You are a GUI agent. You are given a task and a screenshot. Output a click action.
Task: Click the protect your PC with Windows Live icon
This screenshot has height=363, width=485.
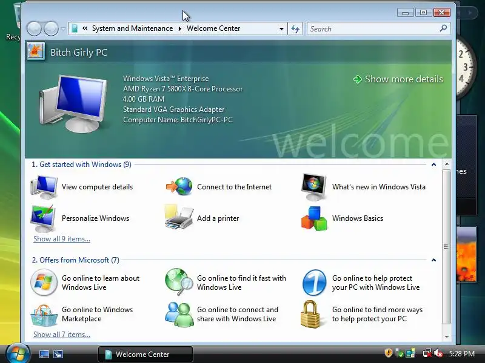pos(314,283)
